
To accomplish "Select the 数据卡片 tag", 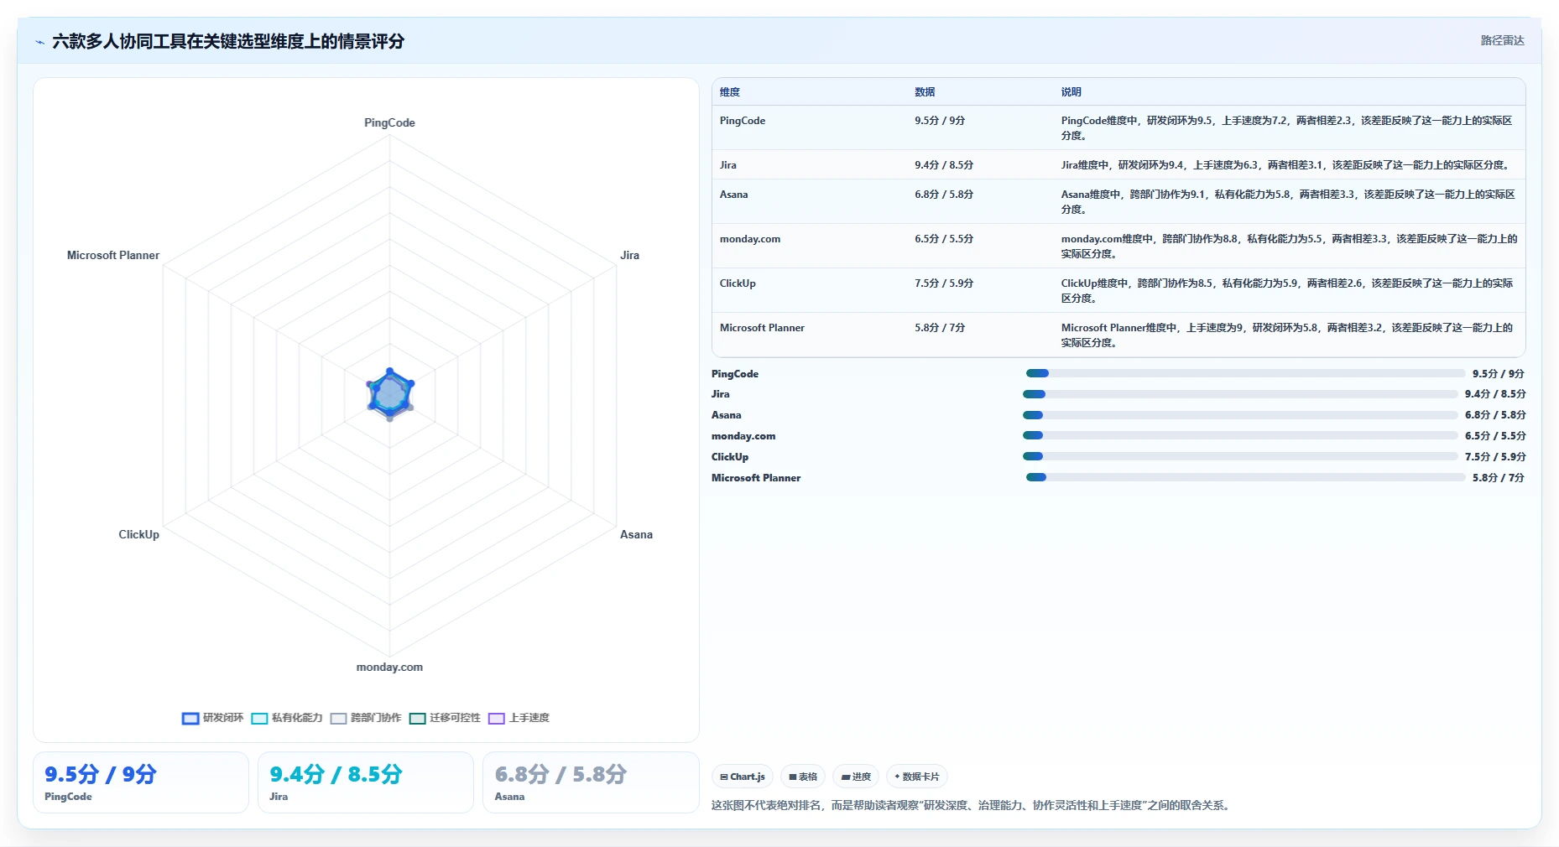I will click(917, 777).
